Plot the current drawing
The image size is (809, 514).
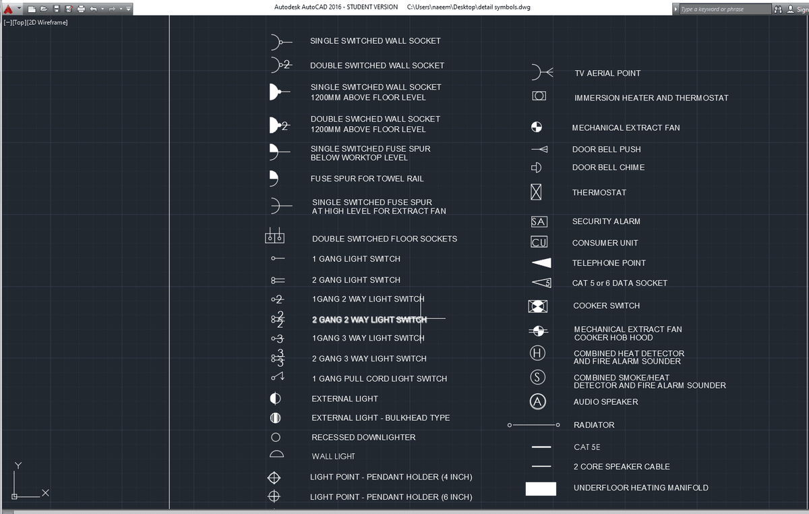click(80, 9)
